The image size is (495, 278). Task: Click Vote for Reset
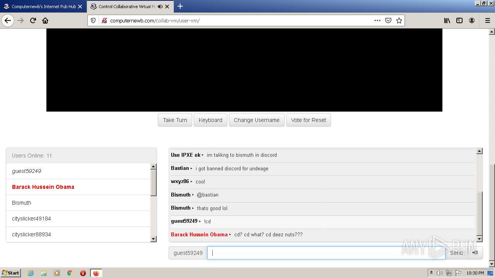point(309,120)
